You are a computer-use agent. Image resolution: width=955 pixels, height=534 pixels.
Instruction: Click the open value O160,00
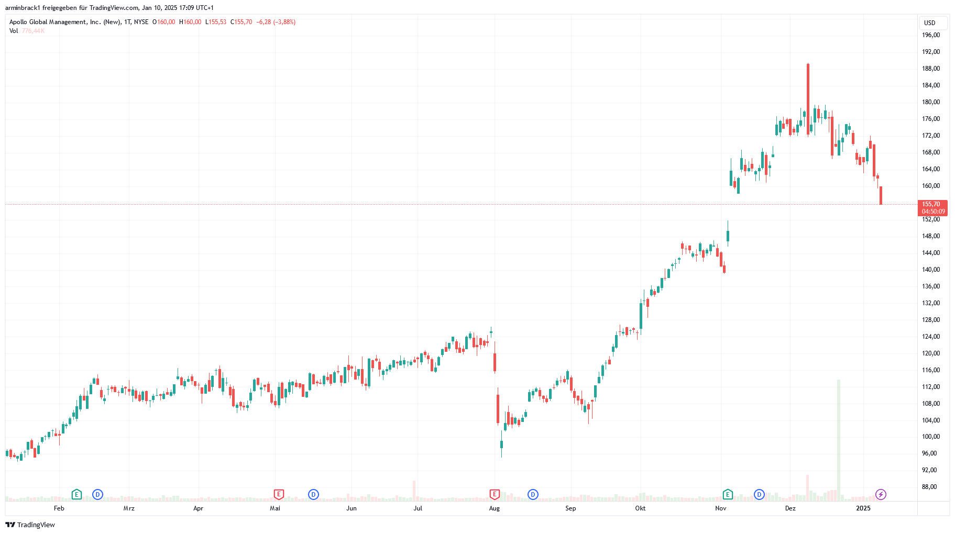(163, 22)
